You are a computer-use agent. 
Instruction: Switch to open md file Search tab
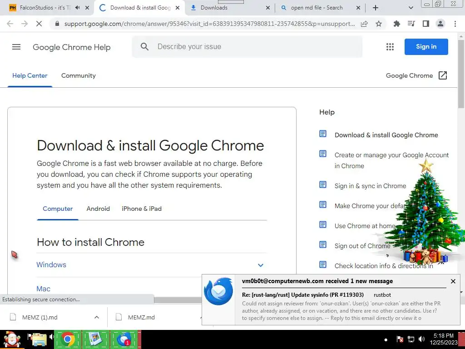point(317,8)
